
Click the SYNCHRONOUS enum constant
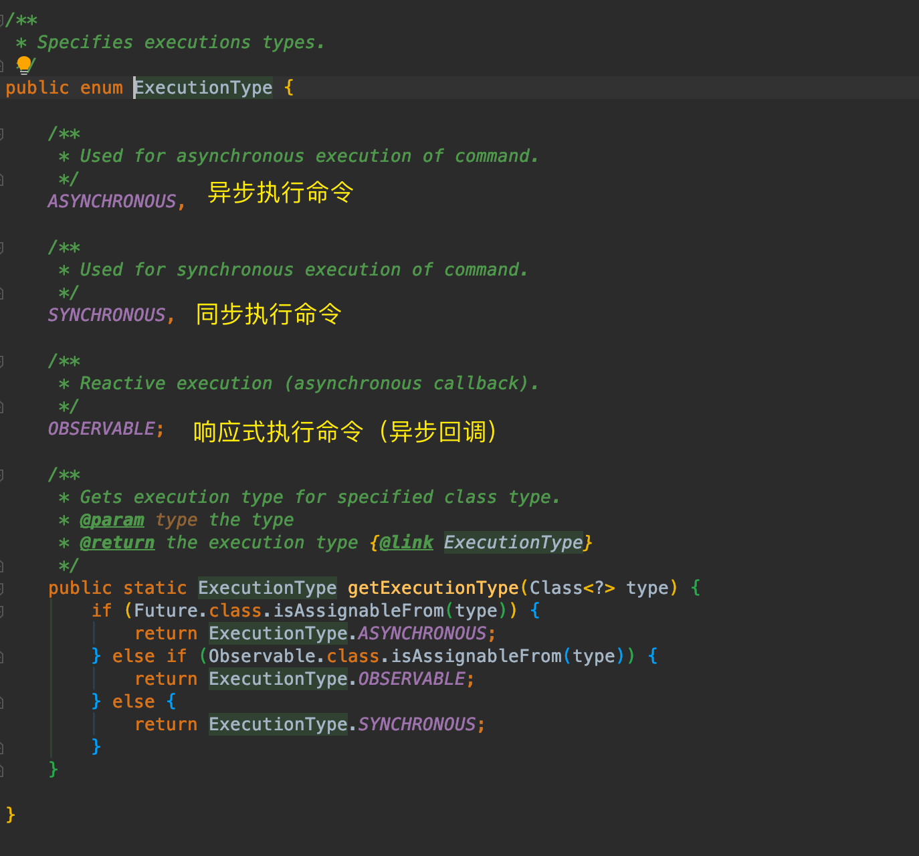coord(107,314)
